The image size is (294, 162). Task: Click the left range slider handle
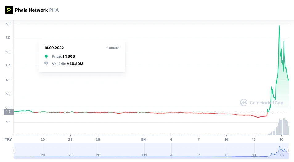tap(14, 150)
